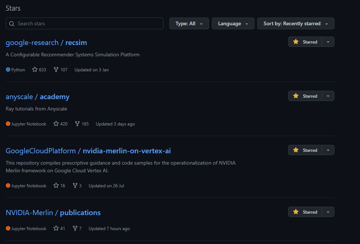Unstar the google-research/recsim repository

click(x=308, y=42)
